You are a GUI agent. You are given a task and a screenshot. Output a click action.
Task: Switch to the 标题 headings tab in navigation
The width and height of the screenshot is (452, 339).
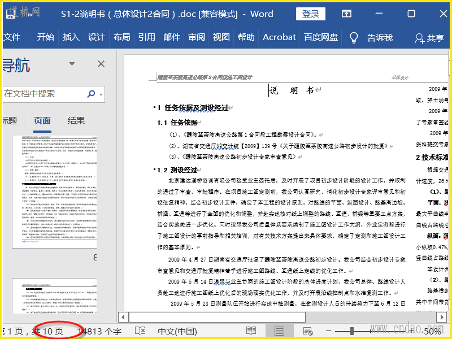(x=10, y=121)
